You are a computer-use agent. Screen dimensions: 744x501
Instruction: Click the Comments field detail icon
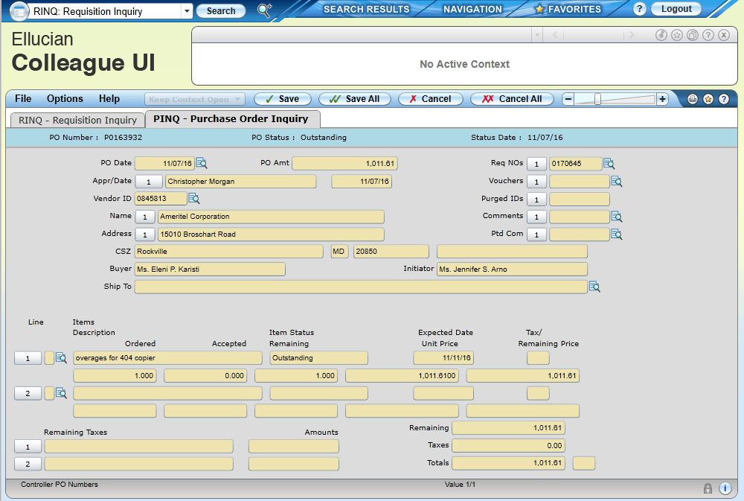coord(616,217)
